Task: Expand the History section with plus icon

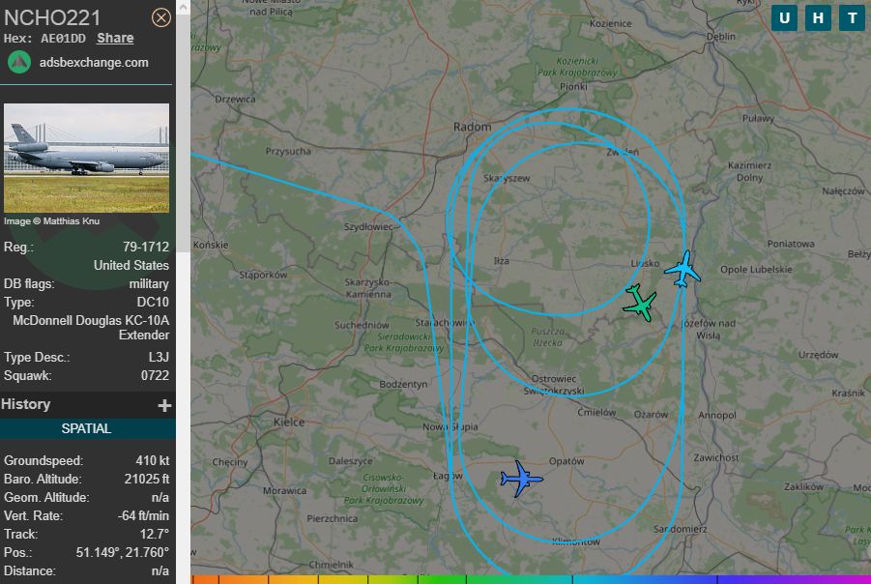Action: pyautogui.click(x=164, y=406)
